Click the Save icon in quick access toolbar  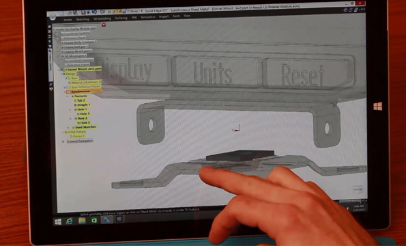(83, 12)
